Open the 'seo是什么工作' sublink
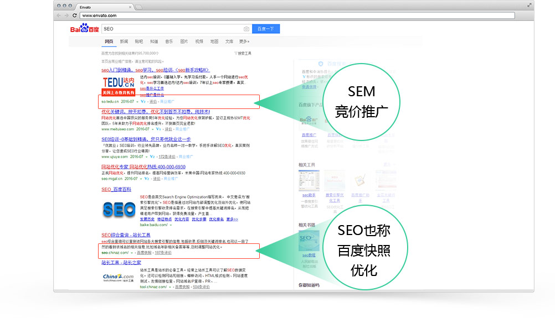 tap(152, 88)
